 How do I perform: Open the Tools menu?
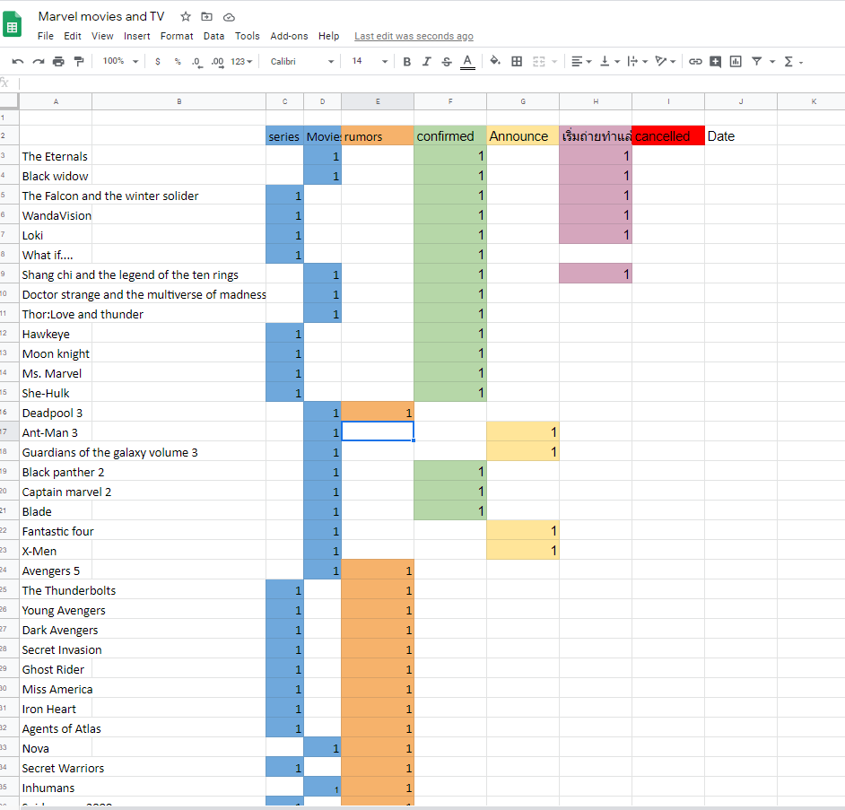(x=248, y=36)
